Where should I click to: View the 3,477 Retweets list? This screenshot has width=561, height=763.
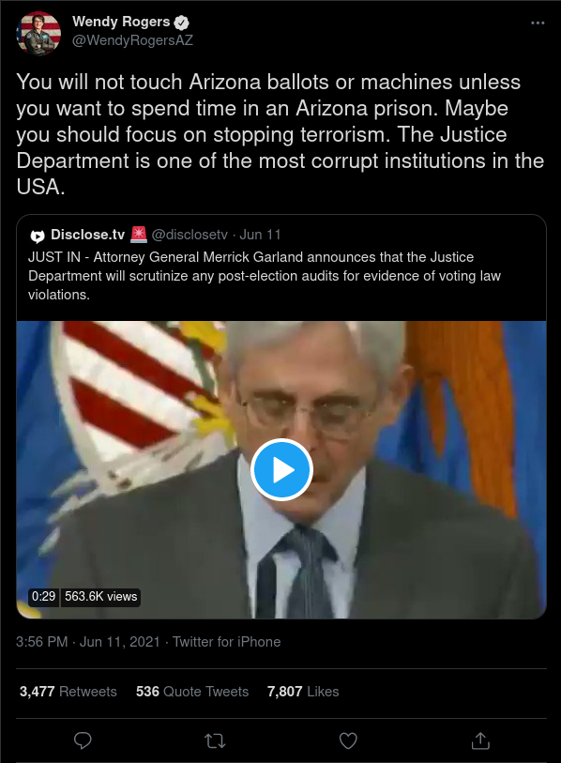(68, 692)
